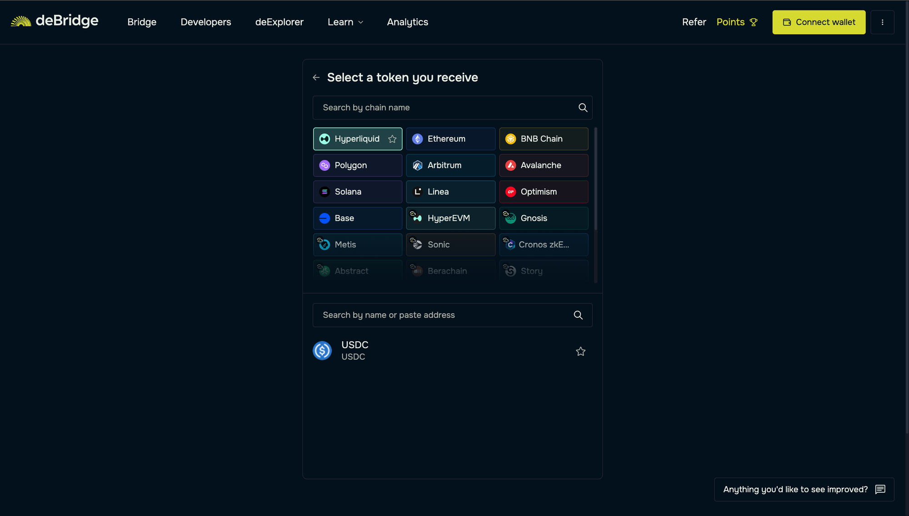Click the token search magnifier icon

click(578, 315)
